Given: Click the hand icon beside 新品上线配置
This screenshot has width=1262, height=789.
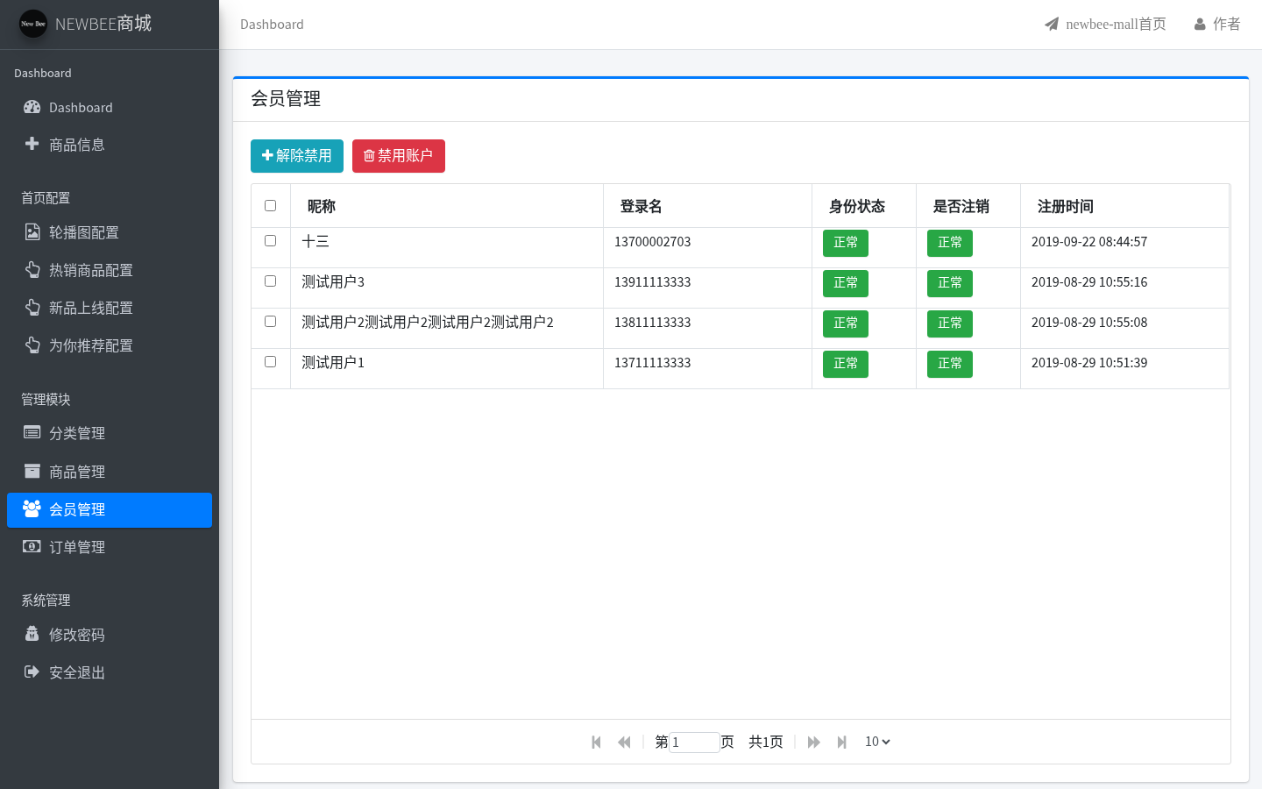Looking at the screenshot, I should 32,308.
